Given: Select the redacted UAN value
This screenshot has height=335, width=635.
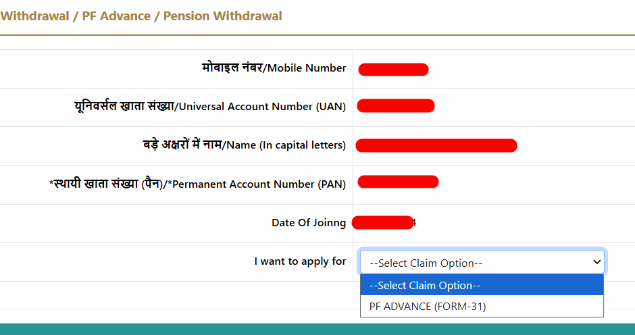Looking at the screenshot, I should point(396,105).
